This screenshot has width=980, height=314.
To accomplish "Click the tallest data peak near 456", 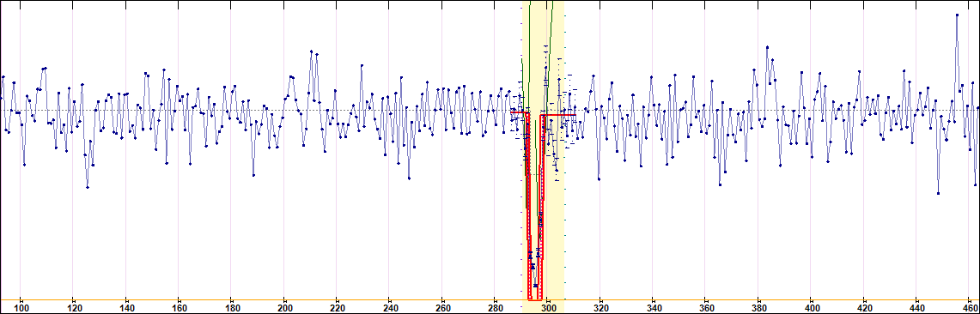I will 957,15.
